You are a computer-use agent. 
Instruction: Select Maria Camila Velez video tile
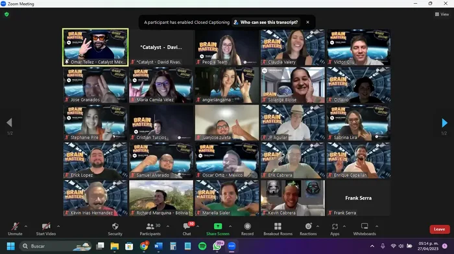tap(161, 85)
